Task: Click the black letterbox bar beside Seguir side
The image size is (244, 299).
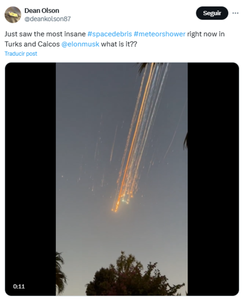Action: pos(213,179)
